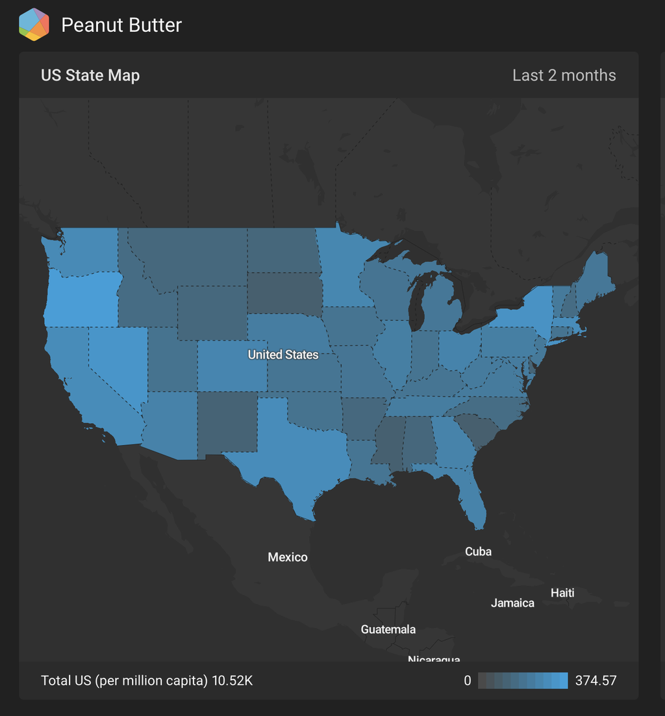Click the Jamaica label on the map
Image resolution: width=665 pixels, height=716 pixels.
tap(512, 603)
